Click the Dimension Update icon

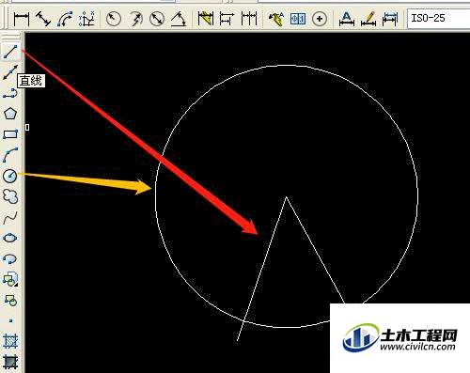pos(390,19)
